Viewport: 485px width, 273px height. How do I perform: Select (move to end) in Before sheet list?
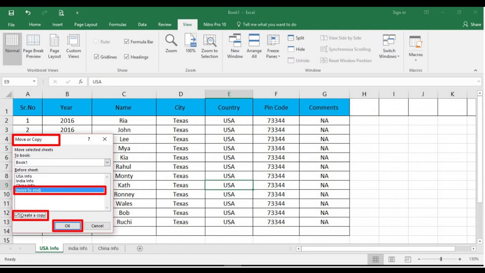click(x=59, y=190)
